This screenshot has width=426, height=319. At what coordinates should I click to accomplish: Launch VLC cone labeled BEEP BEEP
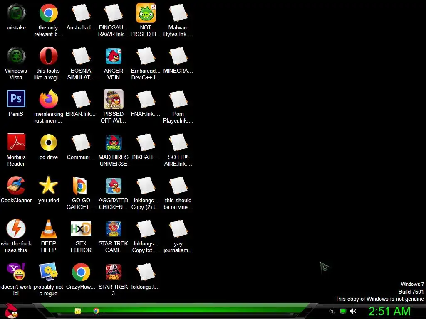[x=48, y=229]
